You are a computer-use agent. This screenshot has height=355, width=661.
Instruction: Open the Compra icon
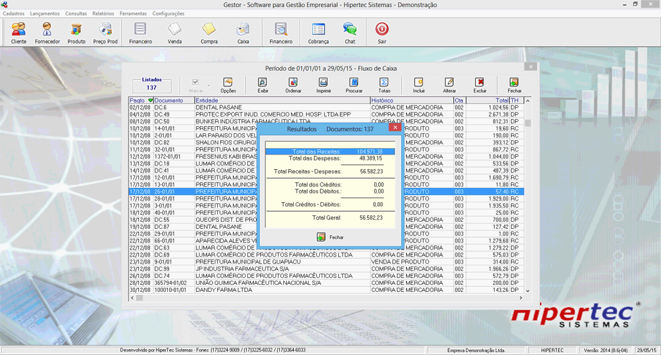point(209,33)
